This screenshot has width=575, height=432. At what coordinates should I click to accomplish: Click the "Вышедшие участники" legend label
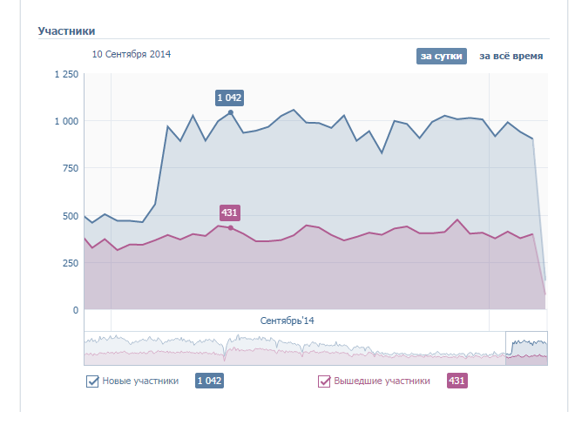click(382, 381)
